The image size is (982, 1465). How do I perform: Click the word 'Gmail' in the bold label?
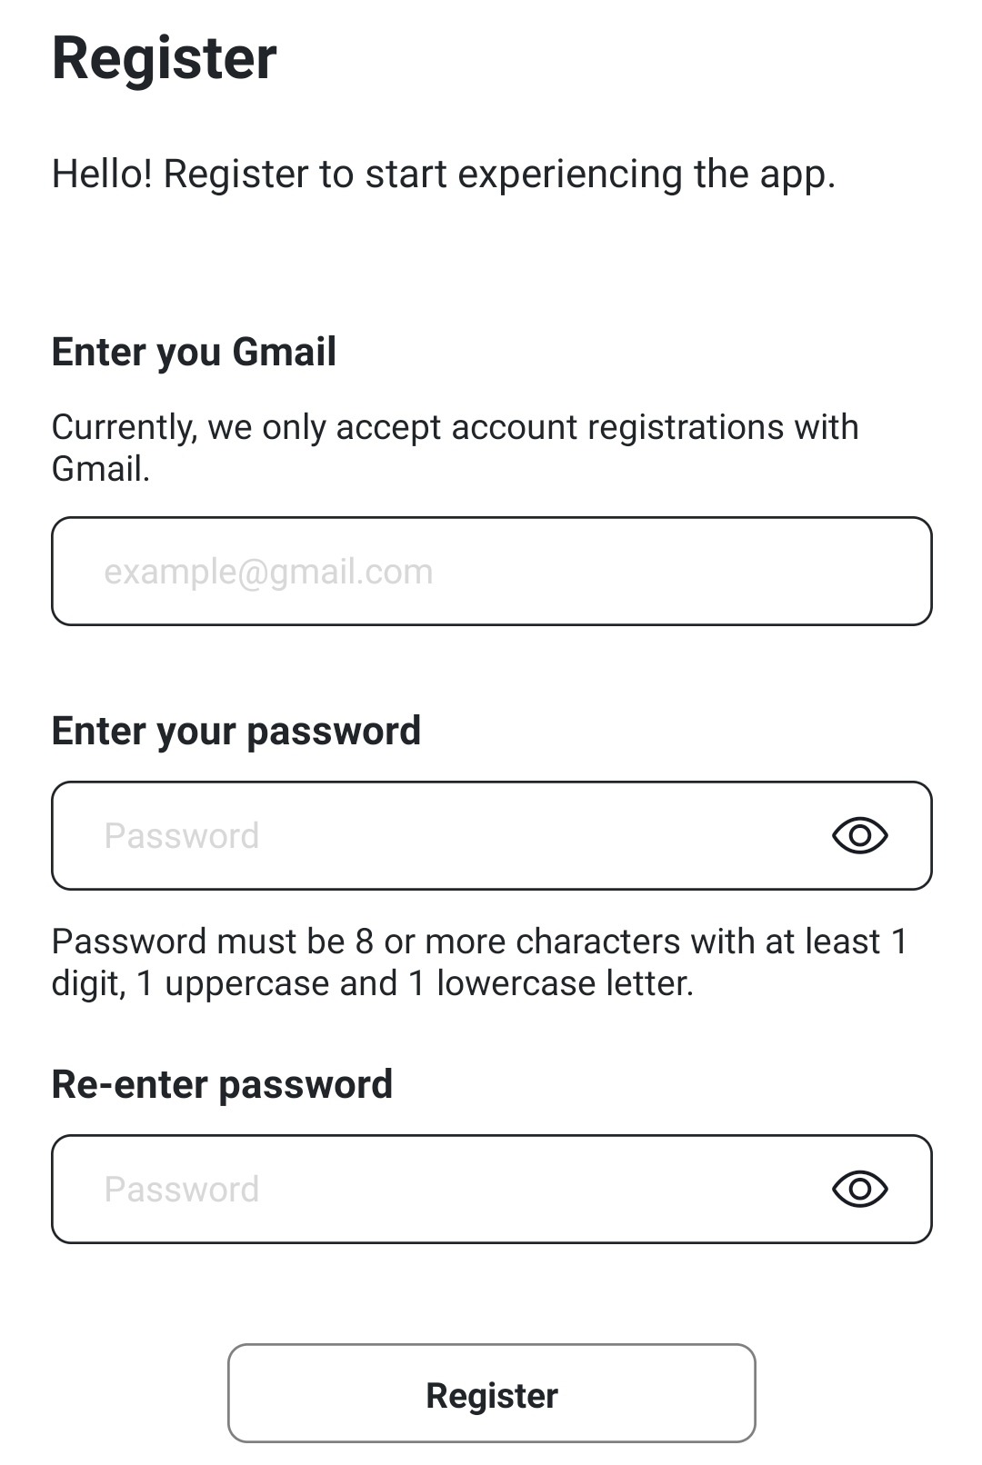point(284,353)
